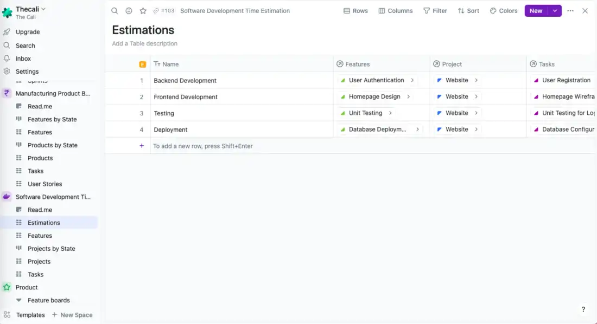Collapse the Feature boards tree item
Screen dimensions: 597x324
click(x=19, y=300)
